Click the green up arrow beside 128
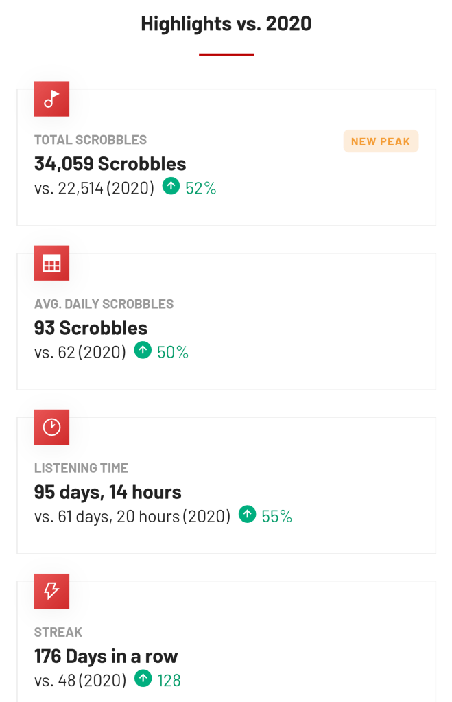 click(x=143, y=679)
